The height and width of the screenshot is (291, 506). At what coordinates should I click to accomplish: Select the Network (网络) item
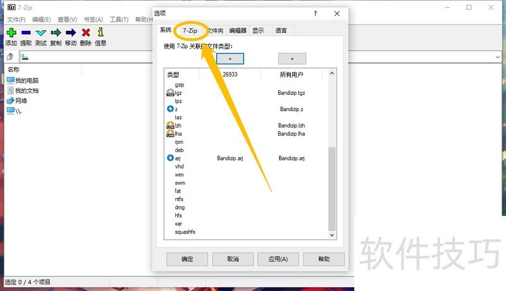(17, 100)
